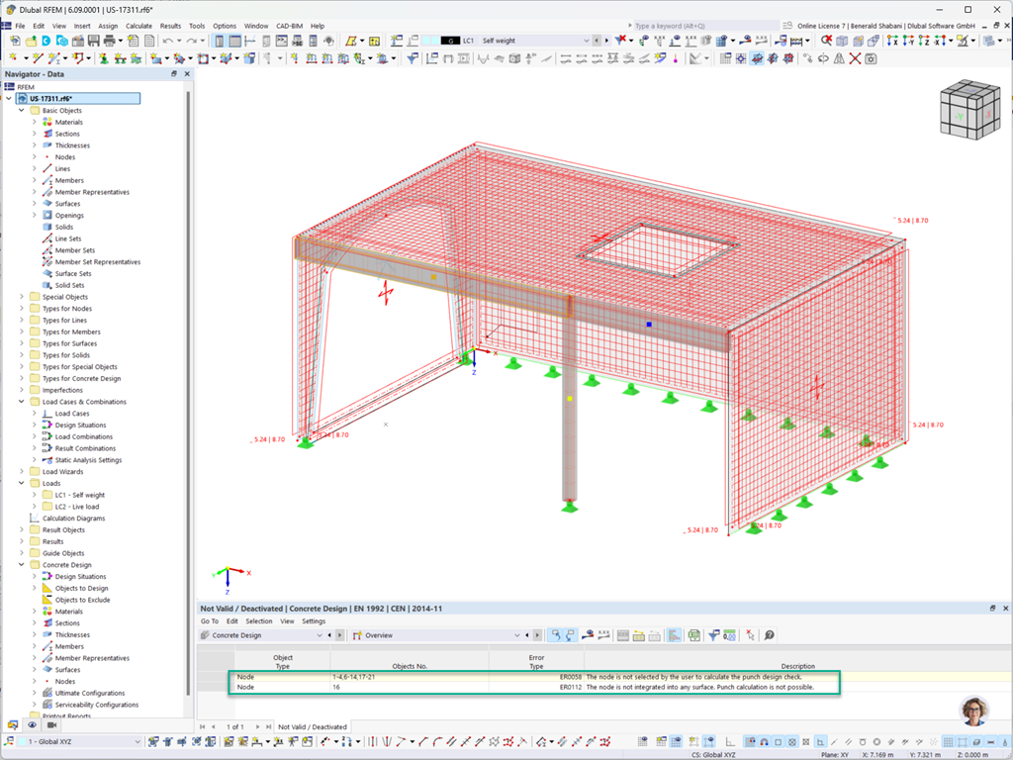Click the previous load case arrow
The width and height of the screenshot is (1013, 760).
597,41
